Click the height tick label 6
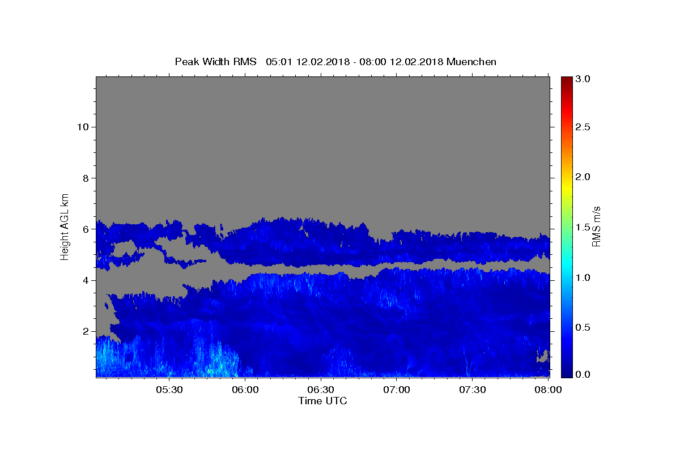The width and height of the screenshot is (680, 453). 86,229
